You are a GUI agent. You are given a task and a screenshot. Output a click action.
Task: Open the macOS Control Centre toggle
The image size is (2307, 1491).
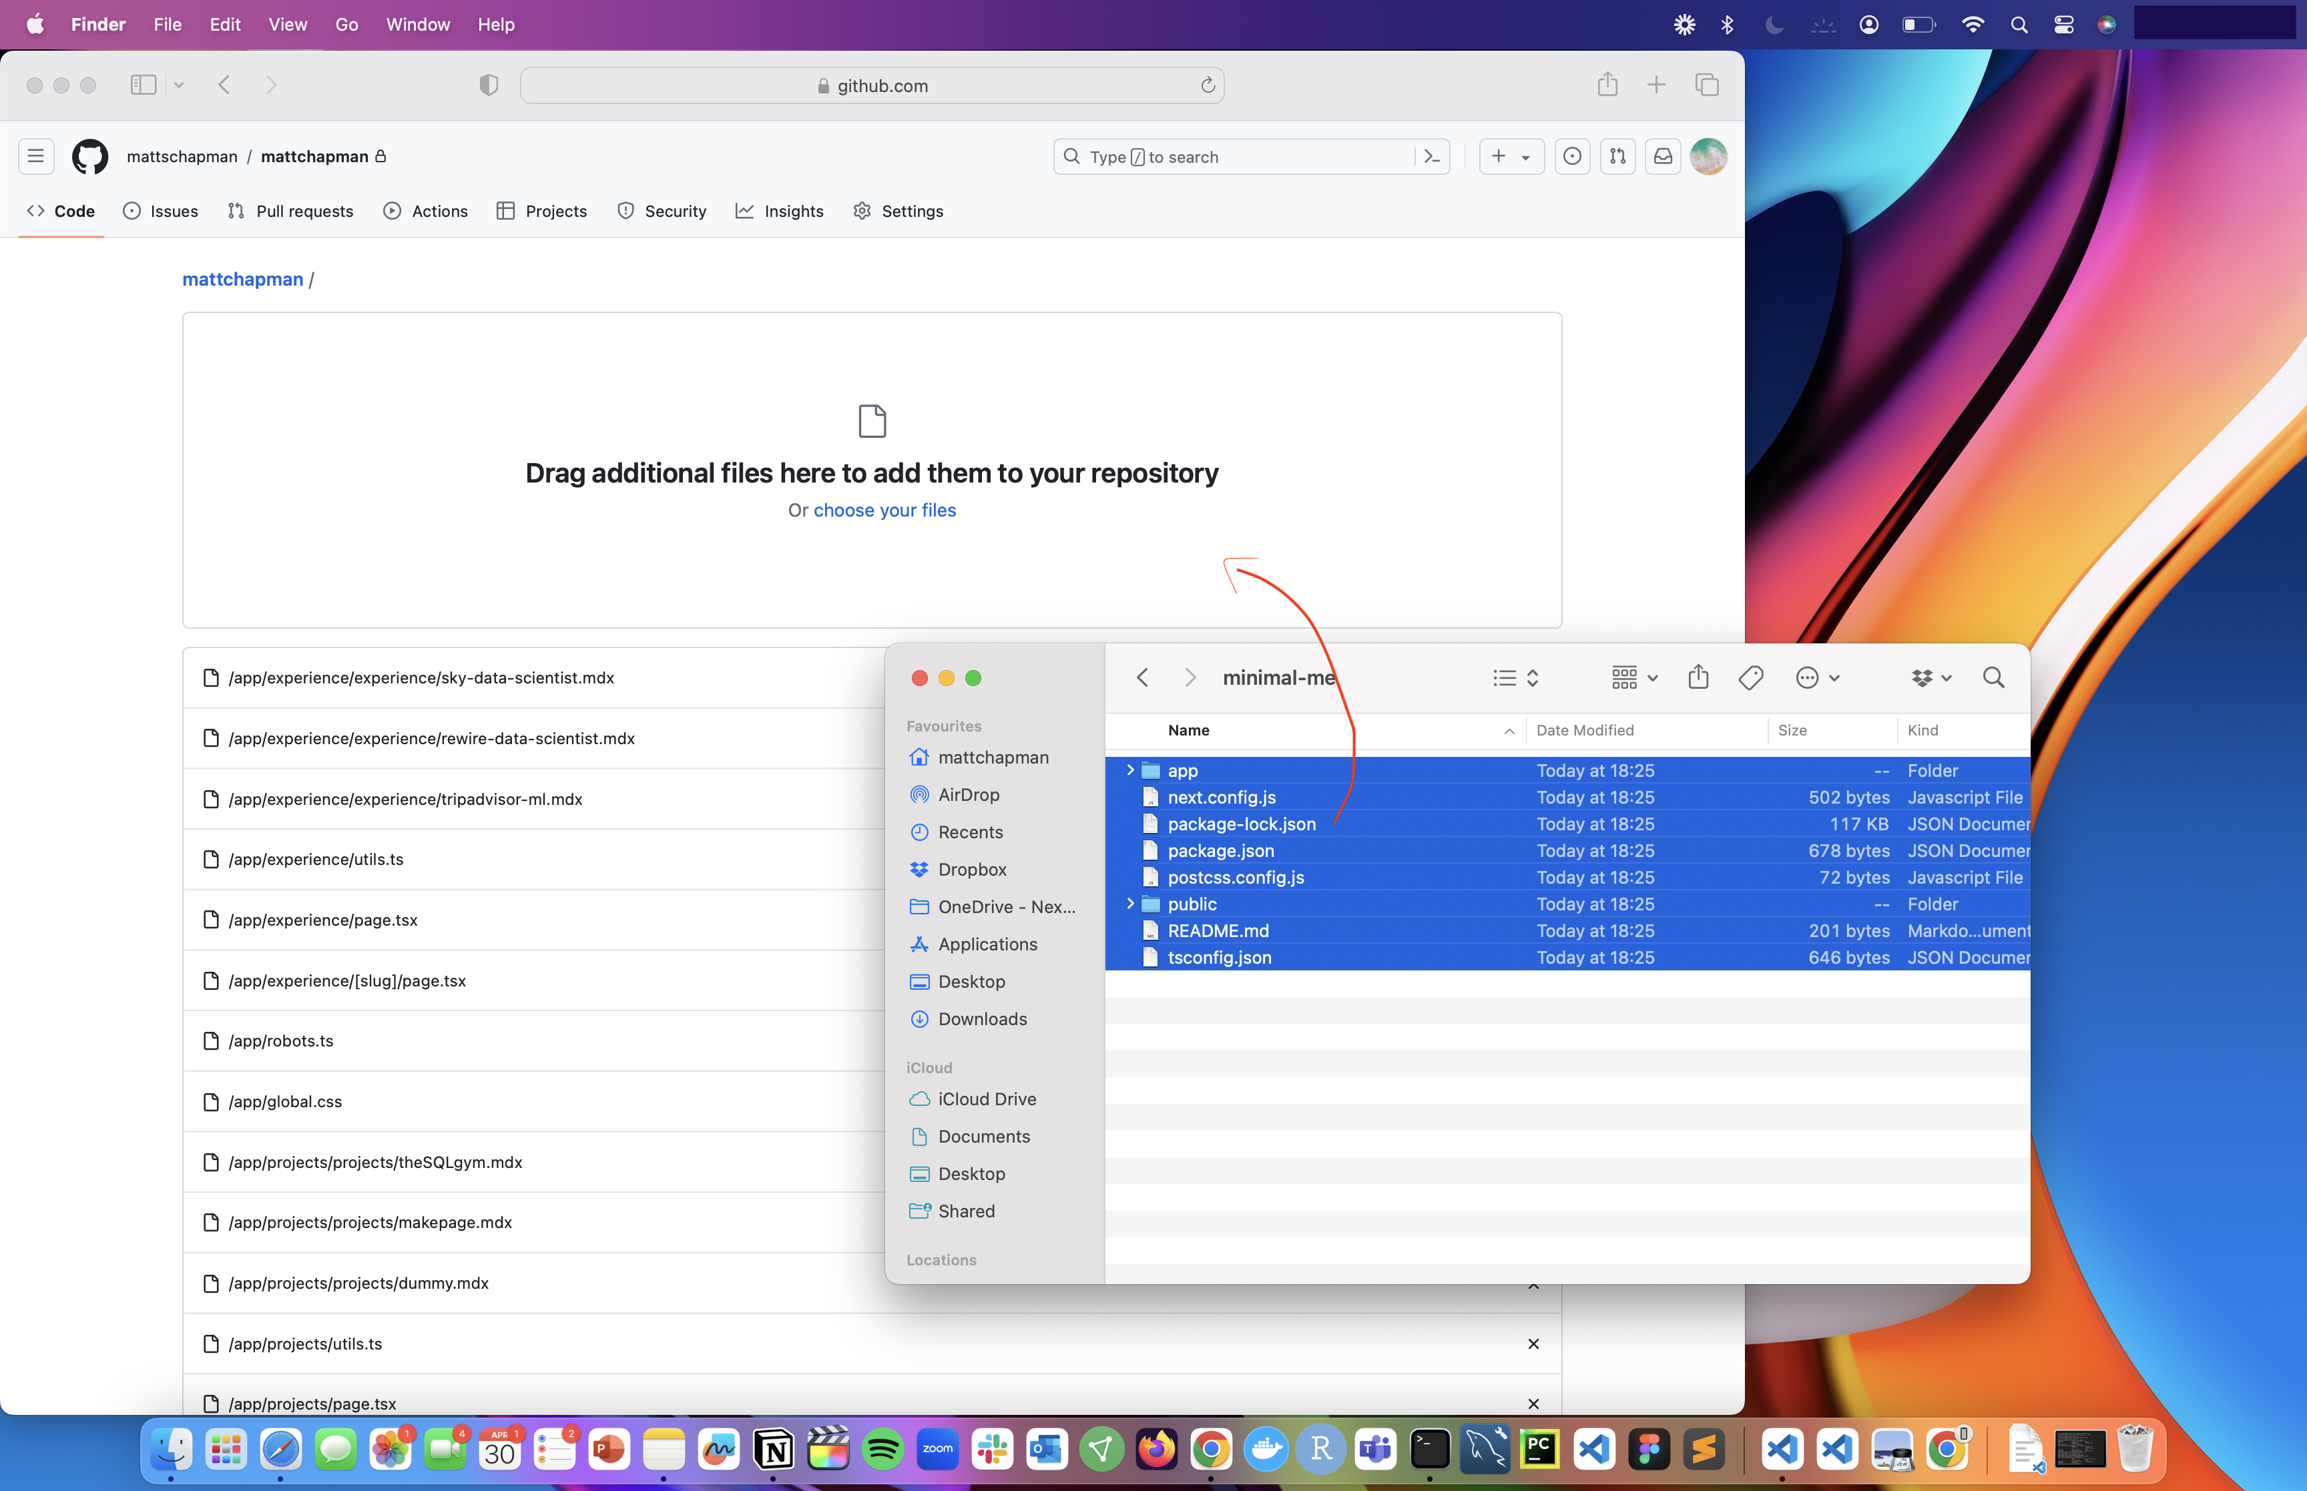click(x=2063, y=24)
